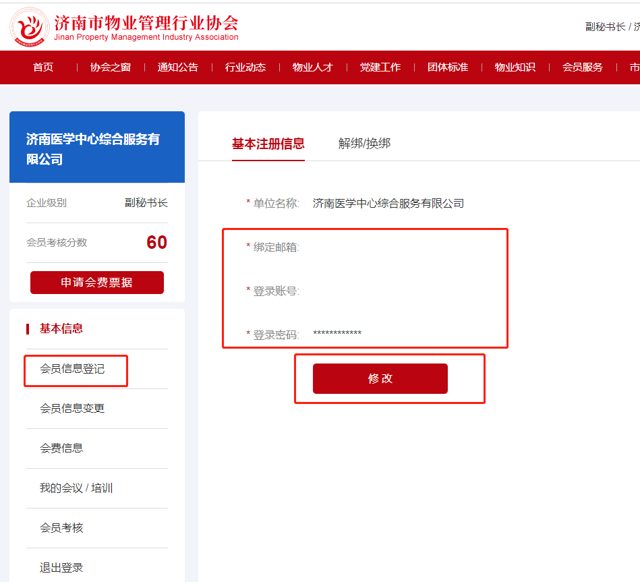This screenshot has height=582, width=640.
Task: Open the 物业人才 navigation item
Action: [x=313, y=67]
